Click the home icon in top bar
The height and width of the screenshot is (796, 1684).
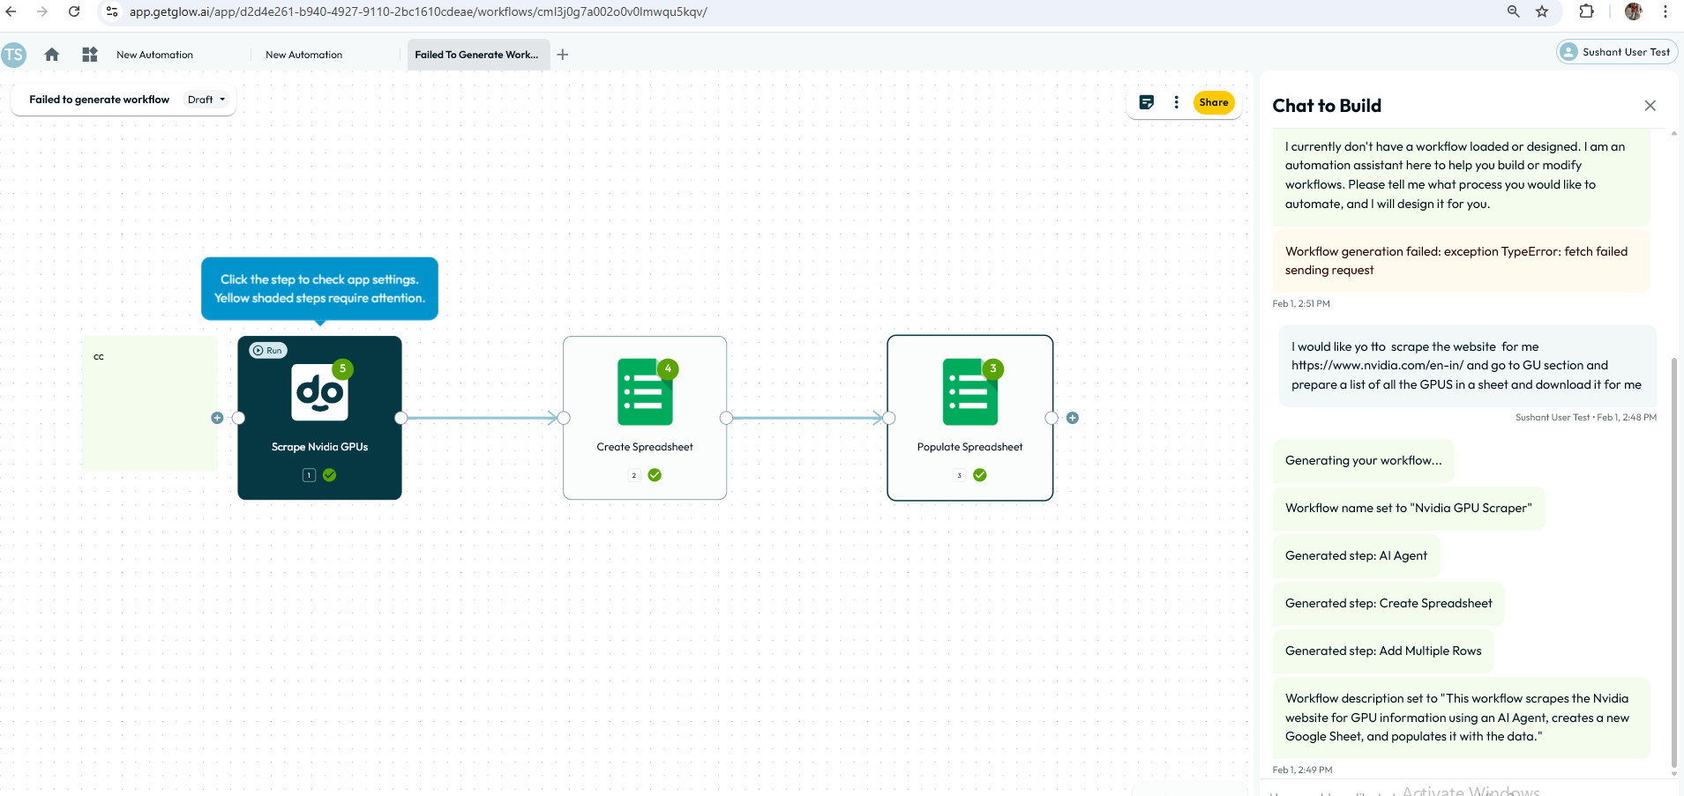[x=52, y=55]
